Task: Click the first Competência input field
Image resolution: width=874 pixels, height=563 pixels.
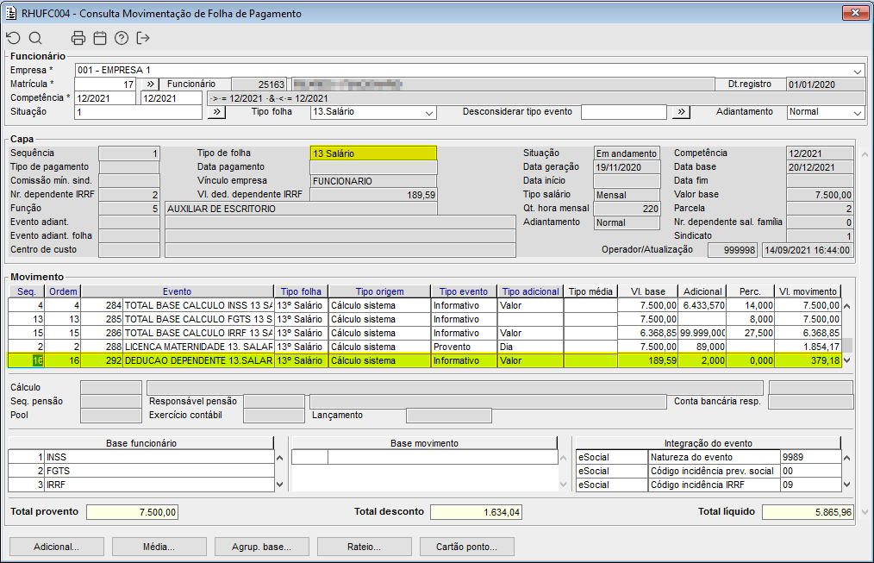Action: [104, 98]
